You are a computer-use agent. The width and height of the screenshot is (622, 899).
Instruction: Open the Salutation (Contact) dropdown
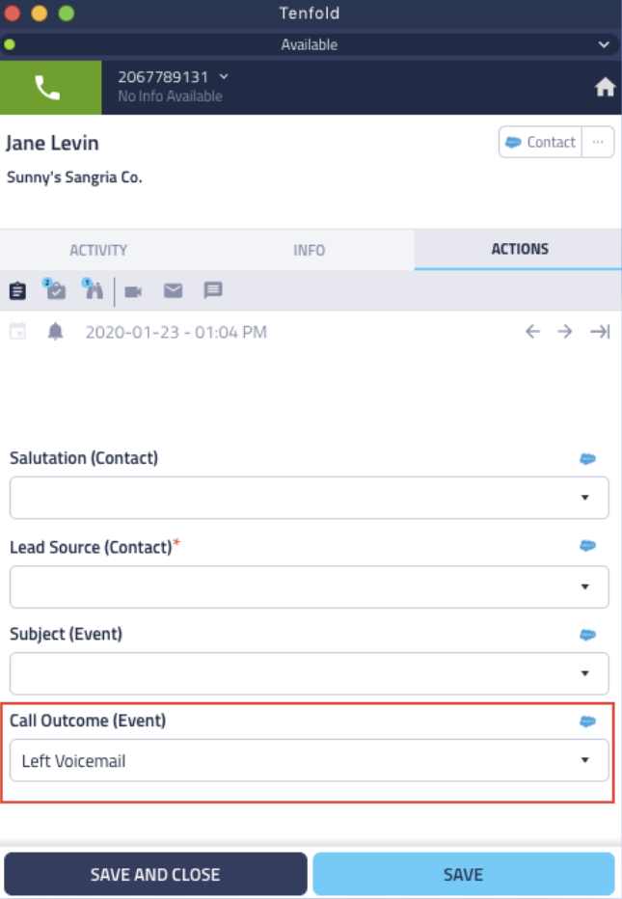tap(309, 498)
